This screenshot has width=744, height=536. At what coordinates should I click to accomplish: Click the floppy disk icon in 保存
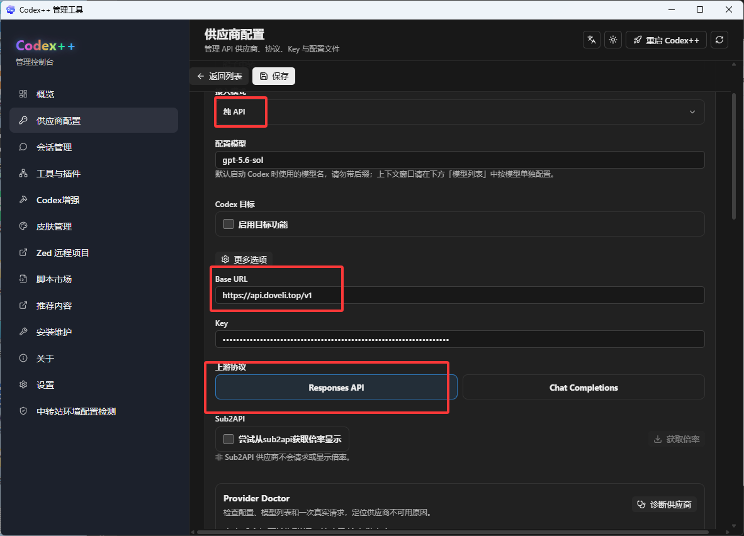(264, 76)
